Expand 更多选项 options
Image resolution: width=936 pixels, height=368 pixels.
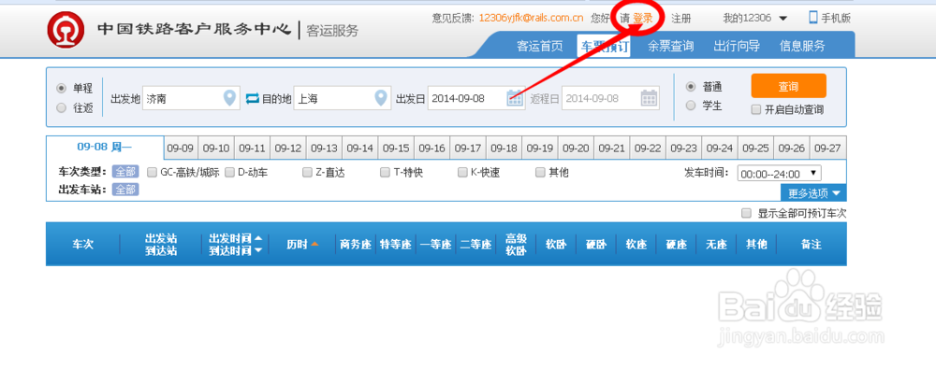[x=813, y=193]
